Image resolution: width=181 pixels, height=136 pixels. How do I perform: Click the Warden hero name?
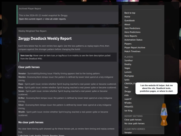click(22, 77)
